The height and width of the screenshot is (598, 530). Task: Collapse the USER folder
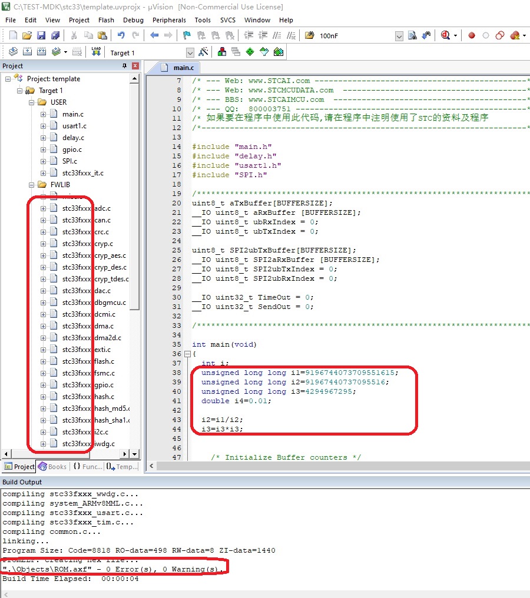pos(31,102)
